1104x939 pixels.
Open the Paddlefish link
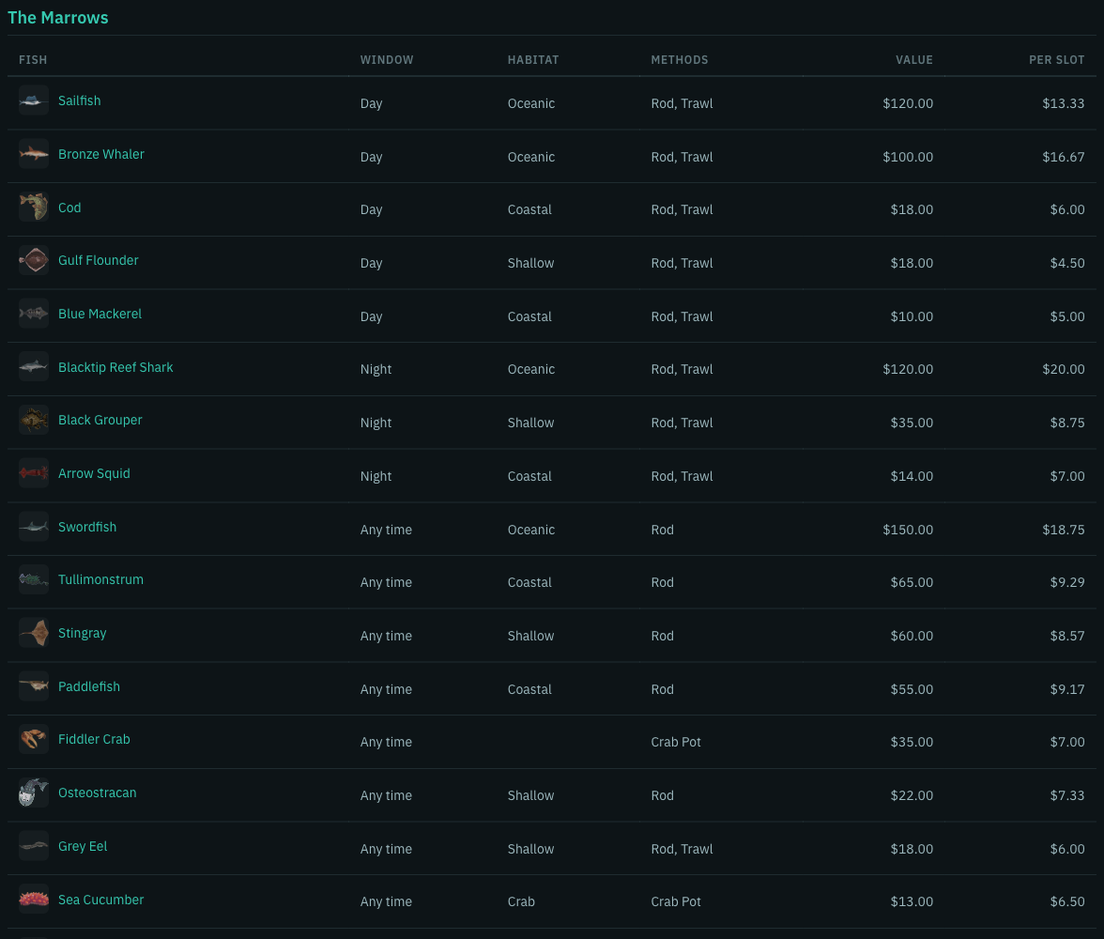click(89, 686)
